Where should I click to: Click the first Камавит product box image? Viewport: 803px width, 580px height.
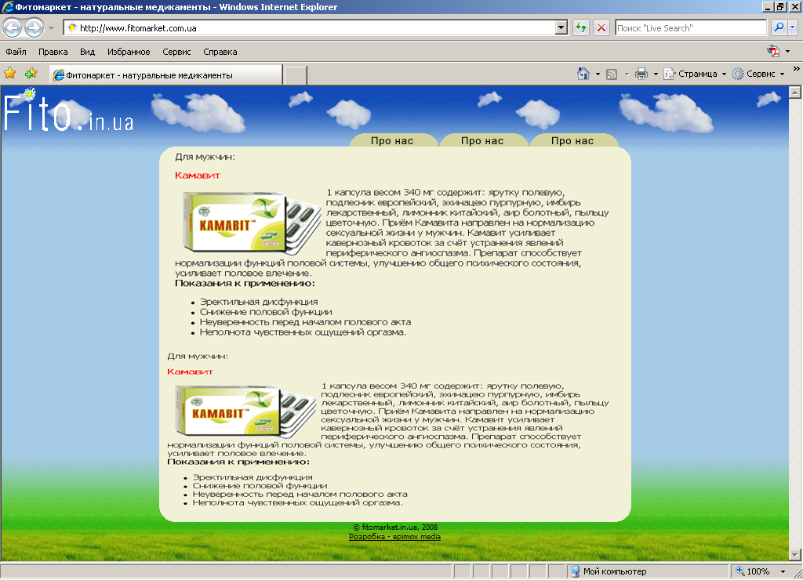(252, 223)
